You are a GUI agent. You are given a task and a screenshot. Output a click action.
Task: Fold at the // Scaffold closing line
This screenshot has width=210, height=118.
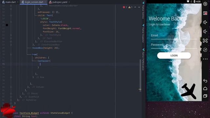11,97
